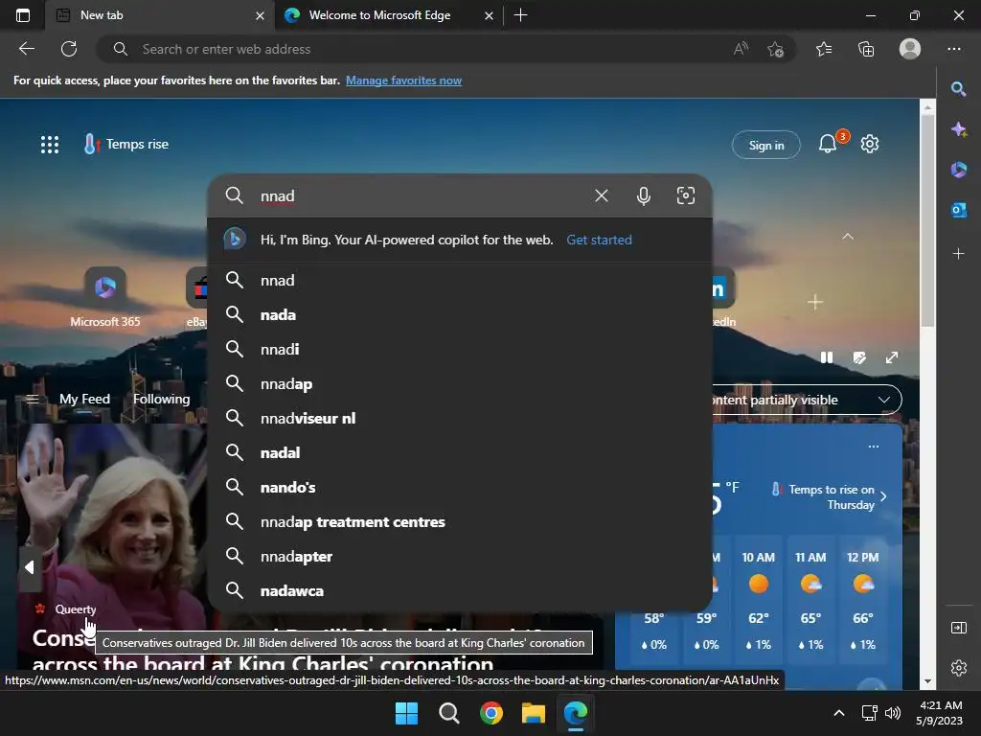Choose suggestion 'nnadapter'
Image resolution: width=981 pixels, height=736 pixels.
459,556
